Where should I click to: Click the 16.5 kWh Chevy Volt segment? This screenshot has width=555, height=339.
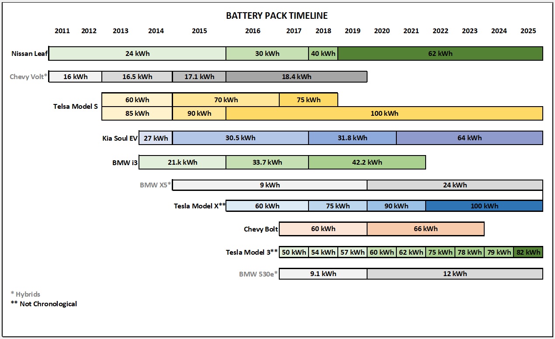pos(137,76)
